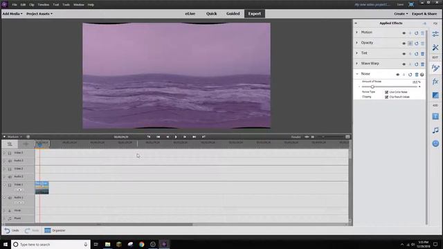Open the Applied Effects fx pencil icon
The width and height of the screenshot is (443, 249).
tap(435, 68)
